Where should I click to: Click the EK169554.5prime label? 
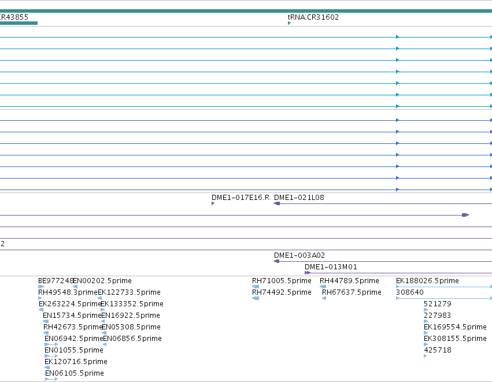(x=455, y=327)
